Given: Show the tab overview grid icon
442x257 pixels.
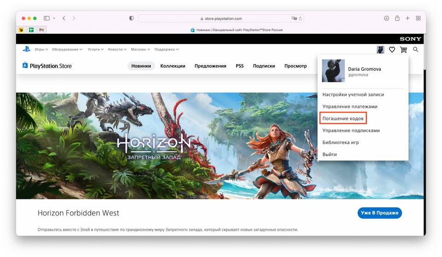Looking at the screenshot, I should (x=419, y=18).
